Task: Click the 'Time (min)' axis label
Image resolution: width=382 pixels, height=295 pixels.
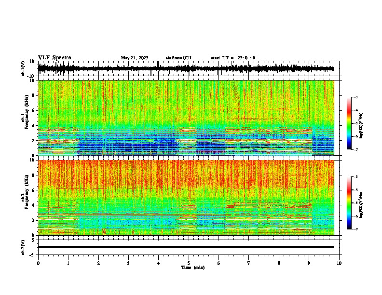Action: 193,268
